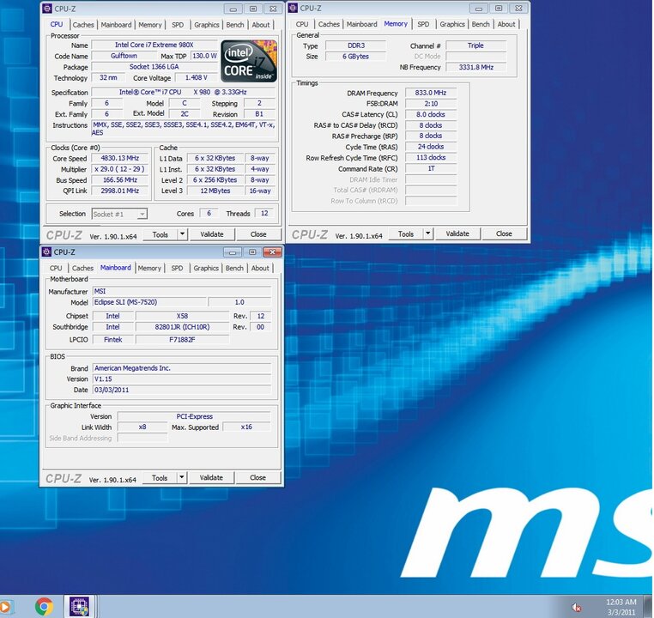
Task: Click Validate button in the CPU window
Action: click(212, 234)
